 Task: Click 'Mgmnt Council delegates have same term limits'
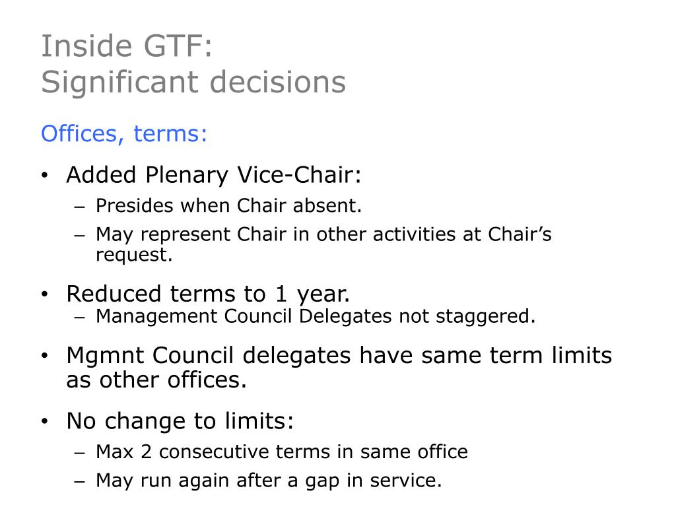(339, 356)
